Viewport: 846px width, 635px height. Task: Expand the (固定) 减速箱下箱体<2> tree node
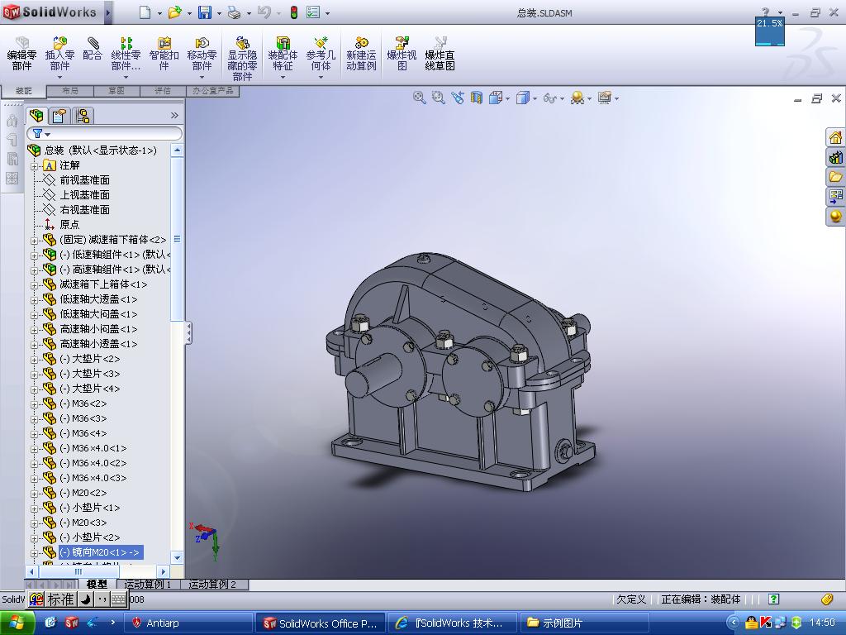(x=35, y=241)
